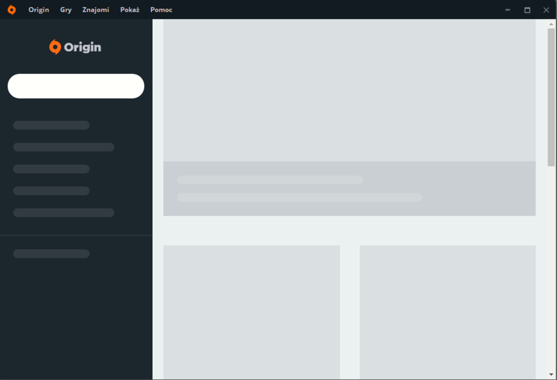557x380 pixels.
Task: Click the large Origin logo in sidebar
Action: click(x=75, y=47)
